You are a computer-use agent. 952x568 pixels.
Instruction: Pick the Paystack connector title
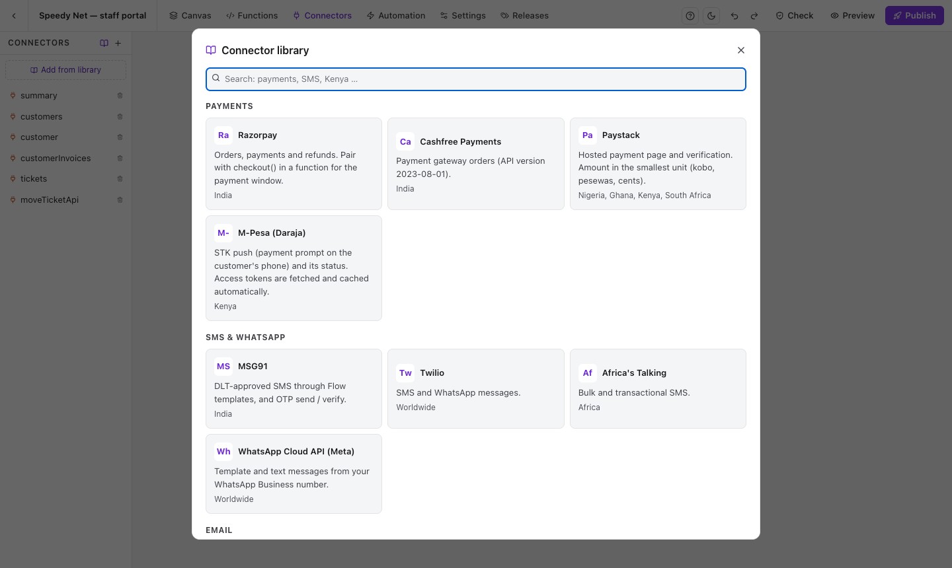[x=621, y=135]
